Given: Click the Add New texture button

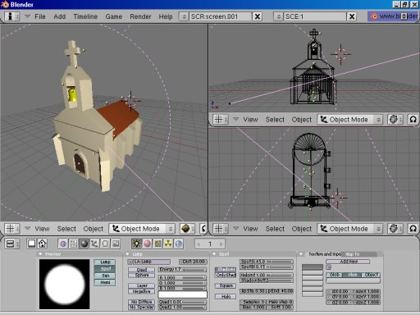Looking at the screenshot, I should (348, 262).
